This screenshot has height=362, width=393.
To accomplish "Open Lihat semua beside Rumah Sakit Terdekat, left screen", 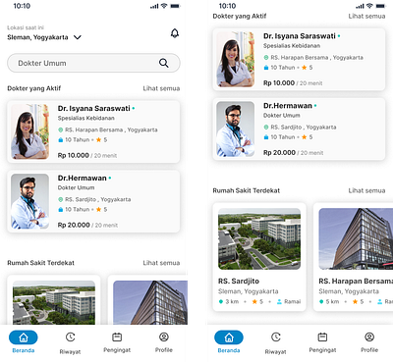I will 161,263.
